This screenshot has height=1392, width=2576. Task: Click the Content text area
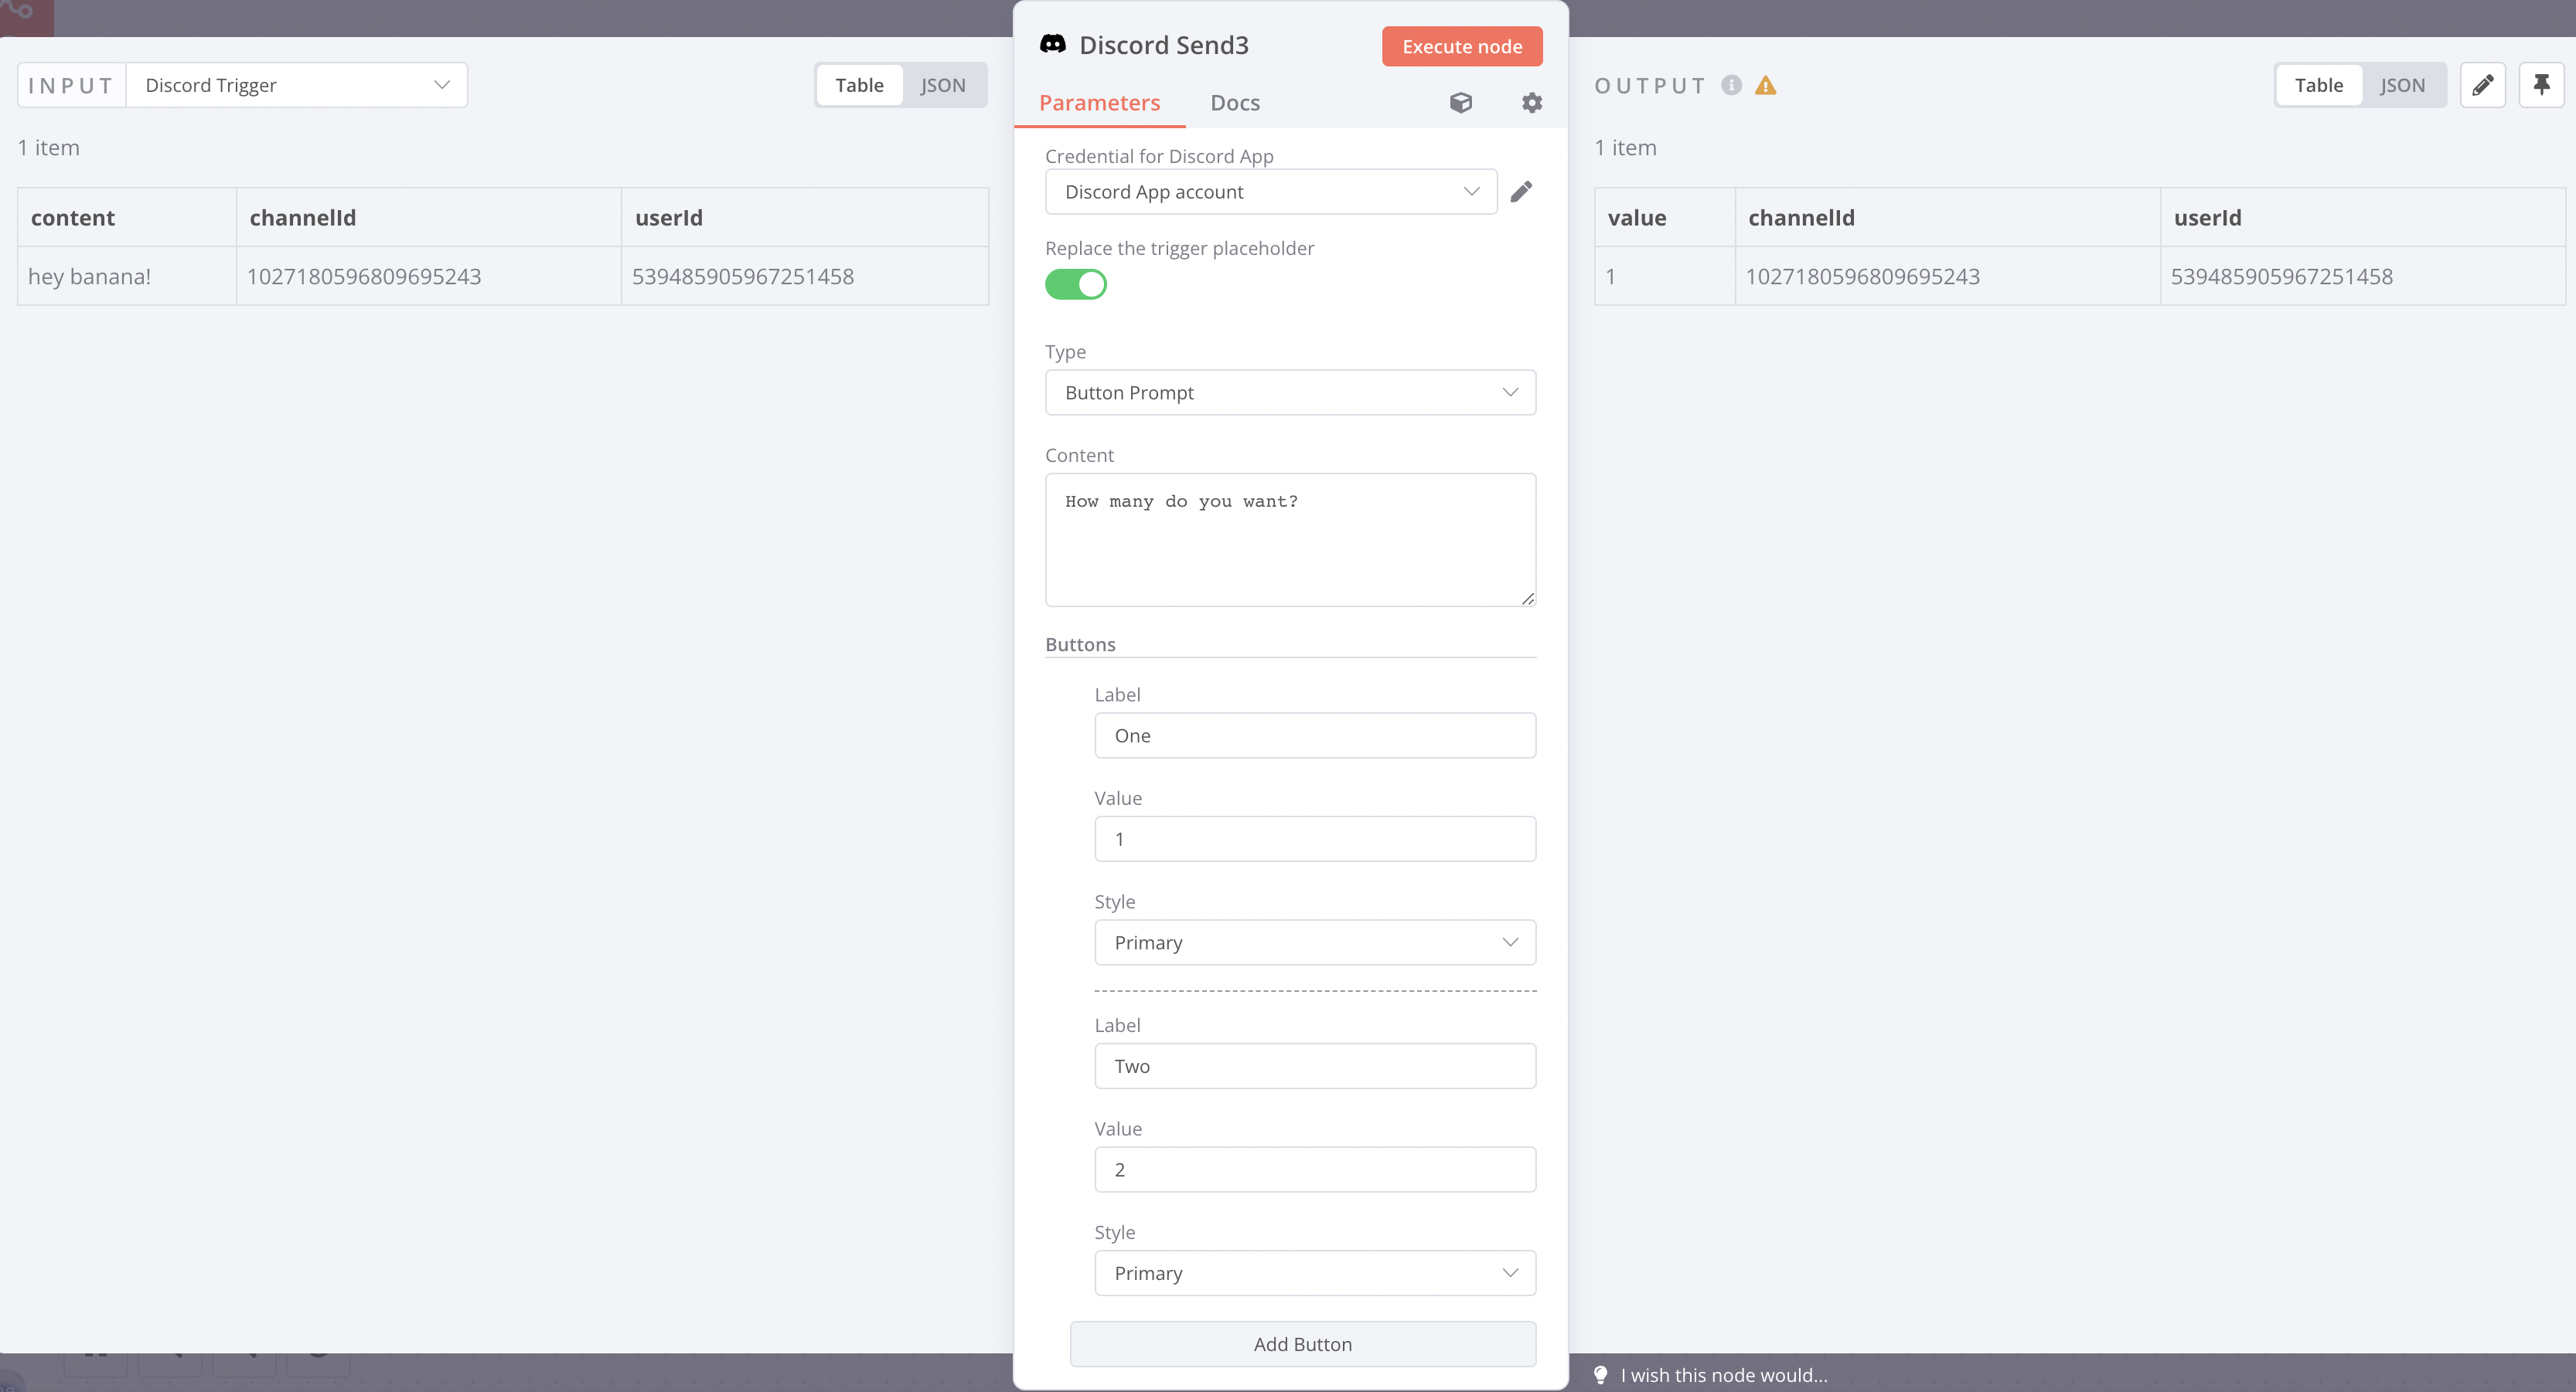pyautogui.click(x=1290, y=540)
